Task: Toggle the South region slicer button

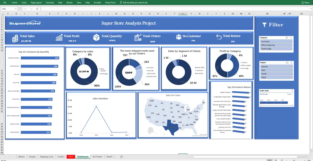Action: 276,74
